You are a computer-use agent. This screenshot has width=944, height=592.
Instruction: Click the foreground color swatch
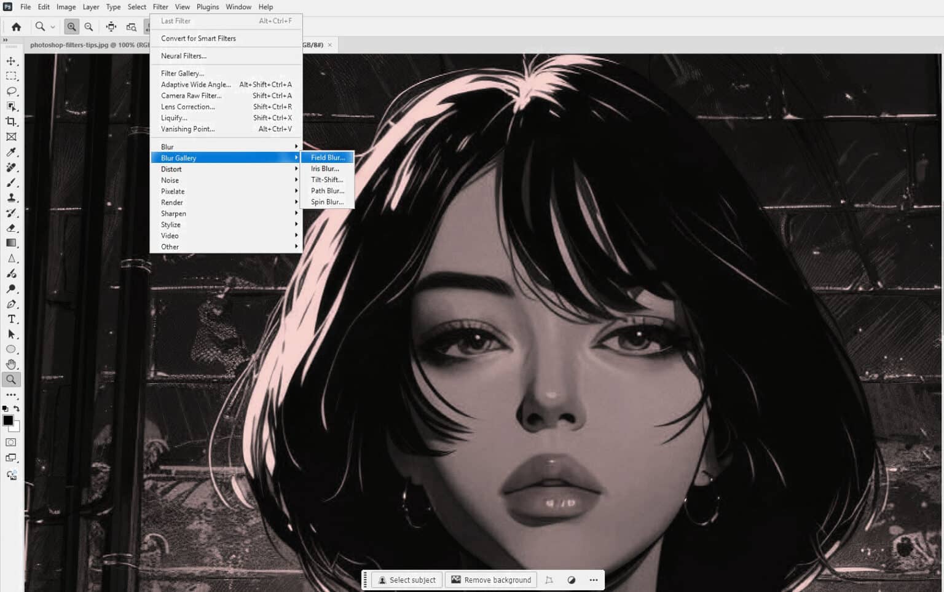click(9, 420)
